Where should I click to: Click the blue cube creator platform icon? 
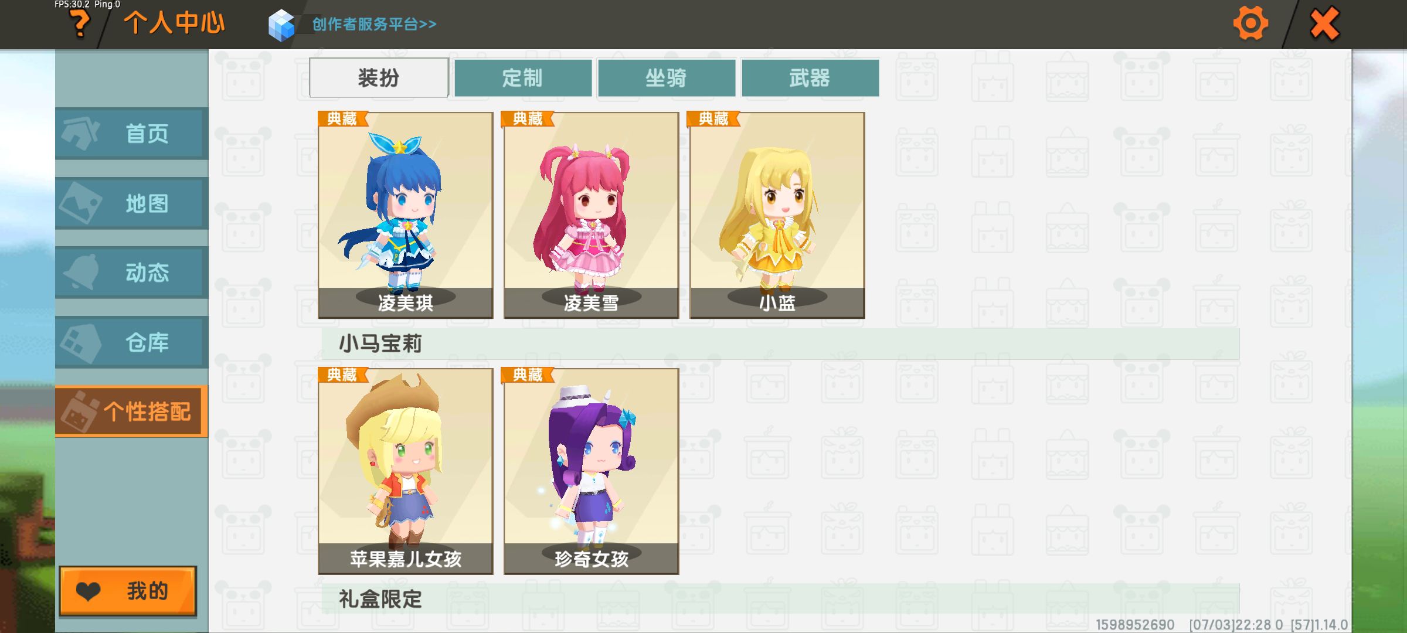point(281,25)
